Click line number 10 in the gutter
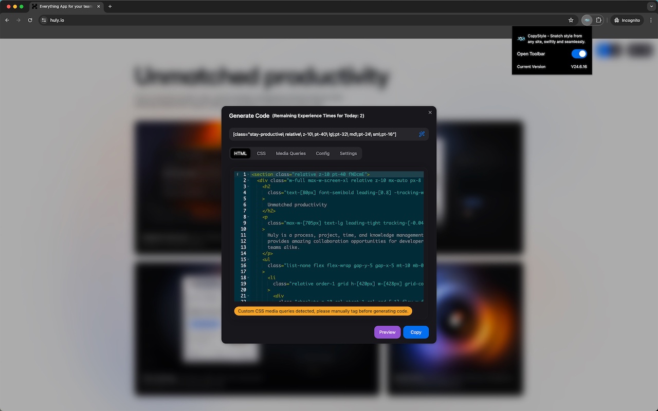Image resolution: width=658 pixels, height=411 pixels. tap(243, 229)
